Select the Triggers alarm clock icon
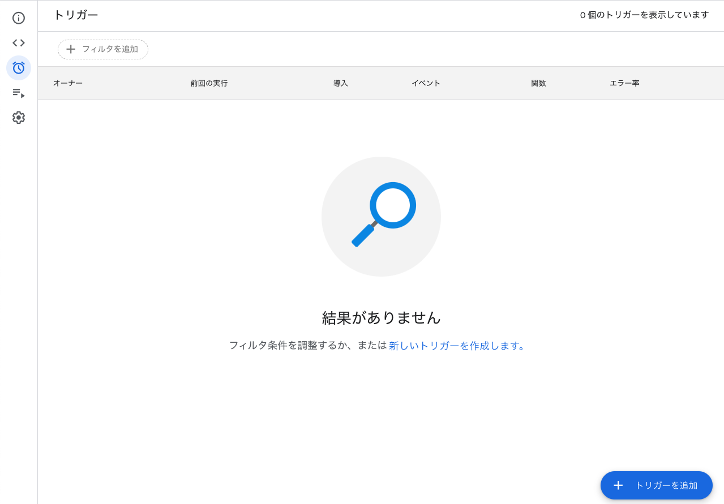The width and height of the screenshot is (724, 504). point(19,68)
